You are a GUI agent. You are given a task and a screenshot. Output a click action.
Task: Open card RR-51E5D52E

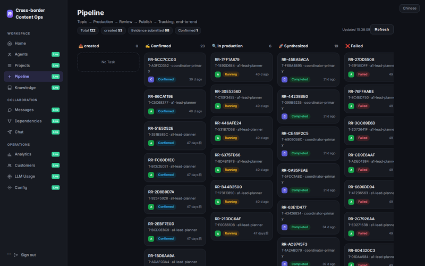[x=175, y=136]
